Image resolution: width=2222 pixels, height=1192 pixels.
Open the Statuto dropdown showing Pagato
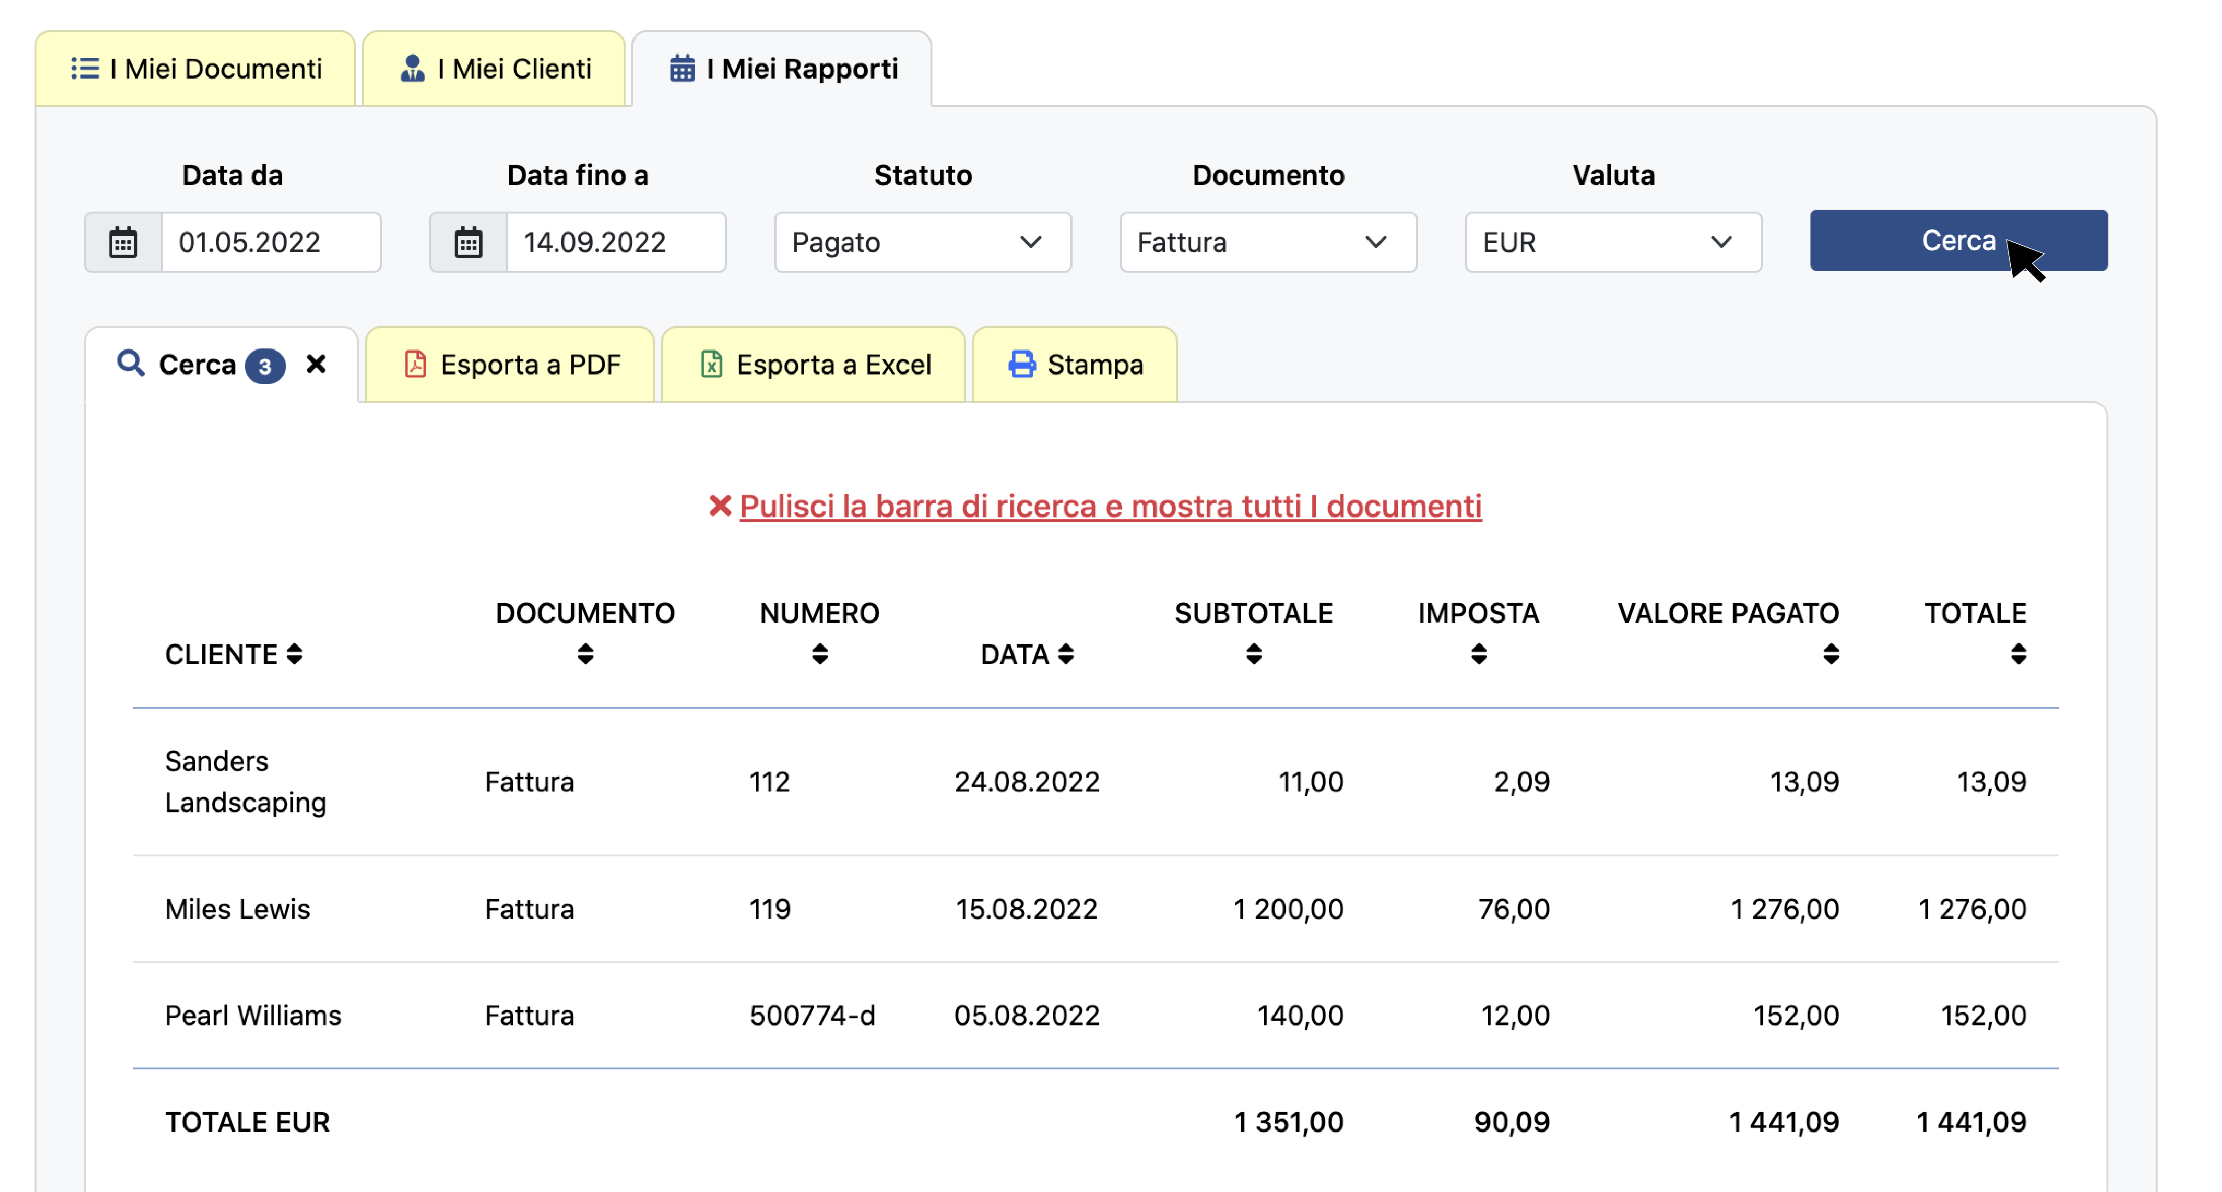pyautogui.click(x=922, y=242)
